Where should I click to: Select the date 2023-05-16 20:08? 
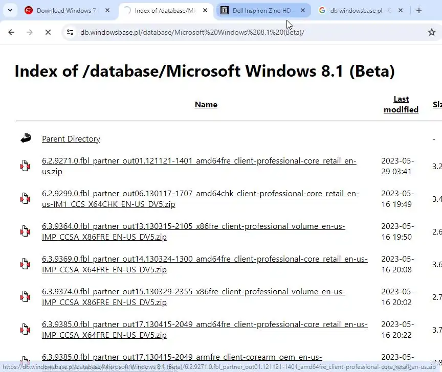click(x=397, y=264)
